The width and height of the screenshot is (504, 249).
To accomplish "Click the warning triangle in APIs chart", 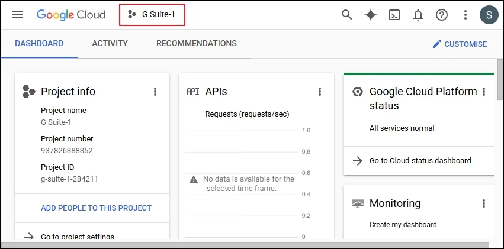I will 194,179.
